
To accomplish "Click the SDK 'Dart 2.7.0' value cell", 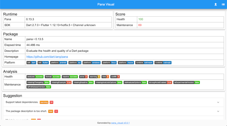I will pos(68,25).
